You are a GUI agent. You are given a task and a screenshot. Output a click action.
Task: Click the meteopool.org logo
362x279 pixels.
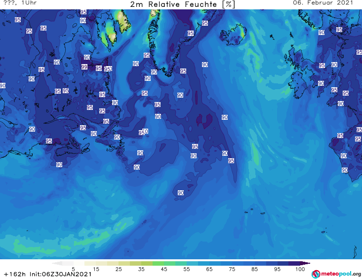[x=336, y=274]
